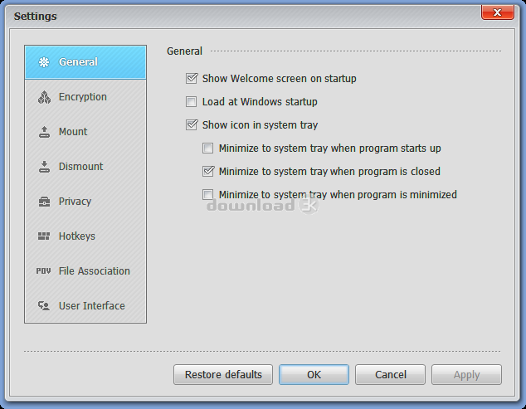
Task: Click the Hotkeys keyboard icon
Action: tap(44, 236)
